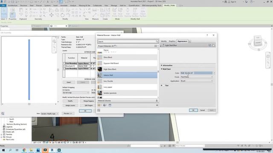Image resolution: width=273 pixels, height=153 pixels.
Task: Open the Project Materials: All filter dropdown
Action: 107,46
